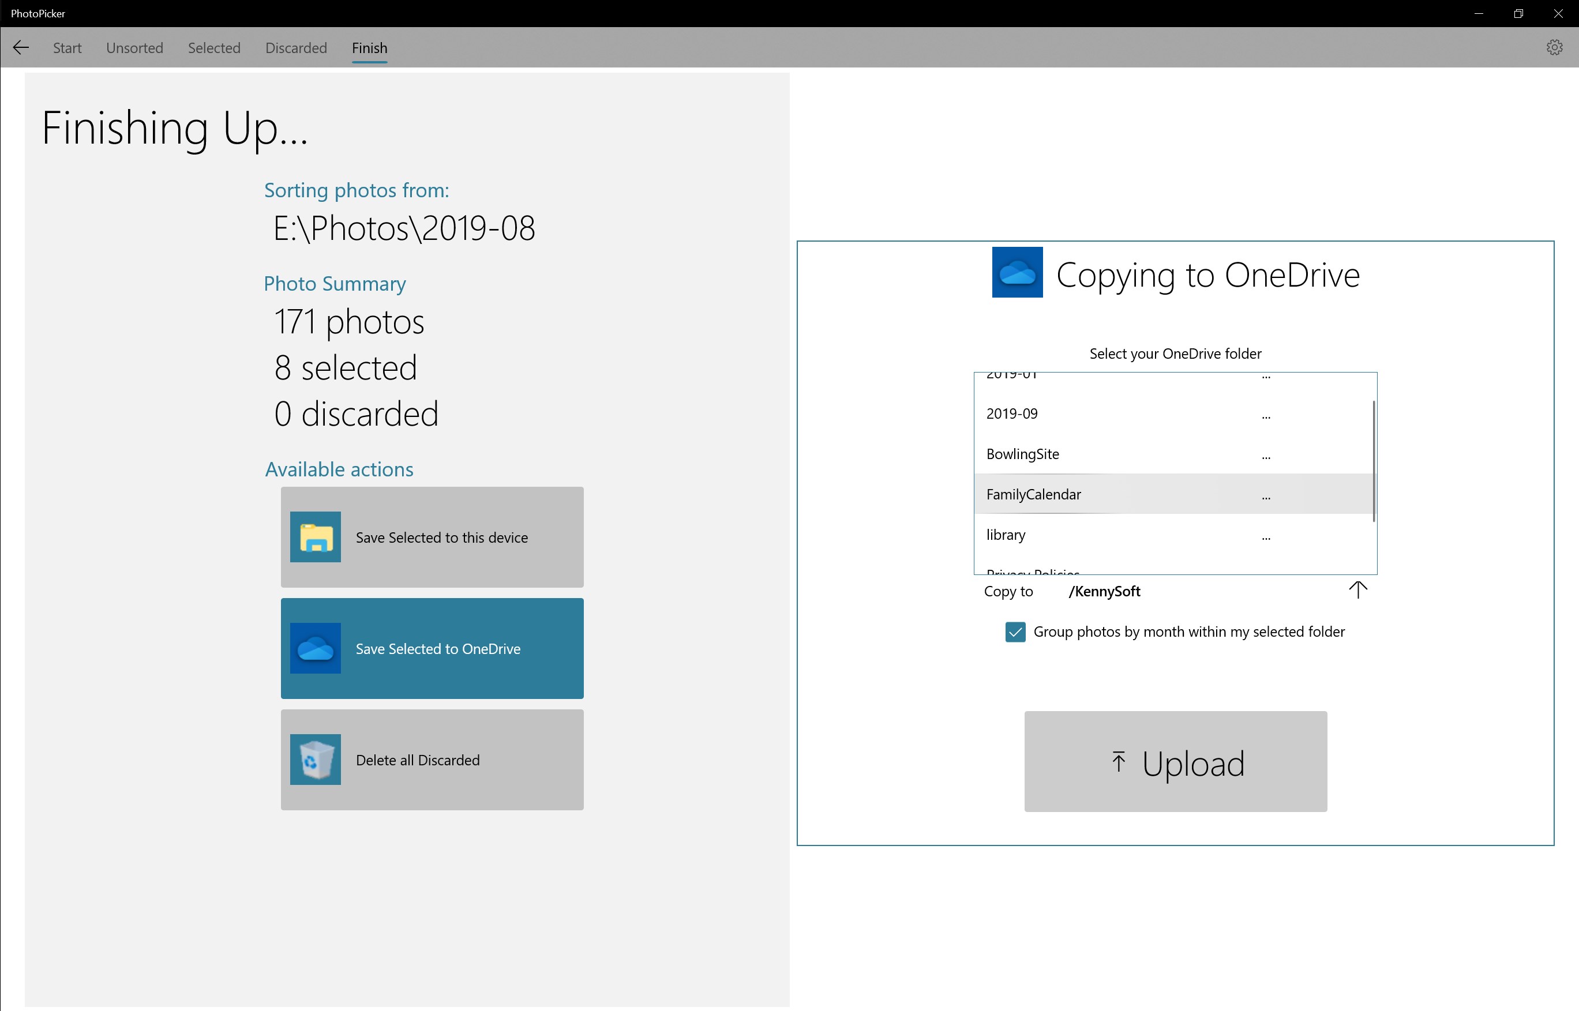Click the back arrow in navigation bar
The height and width of the screenshot is (1011, 1579).
(x=21, y=48)
